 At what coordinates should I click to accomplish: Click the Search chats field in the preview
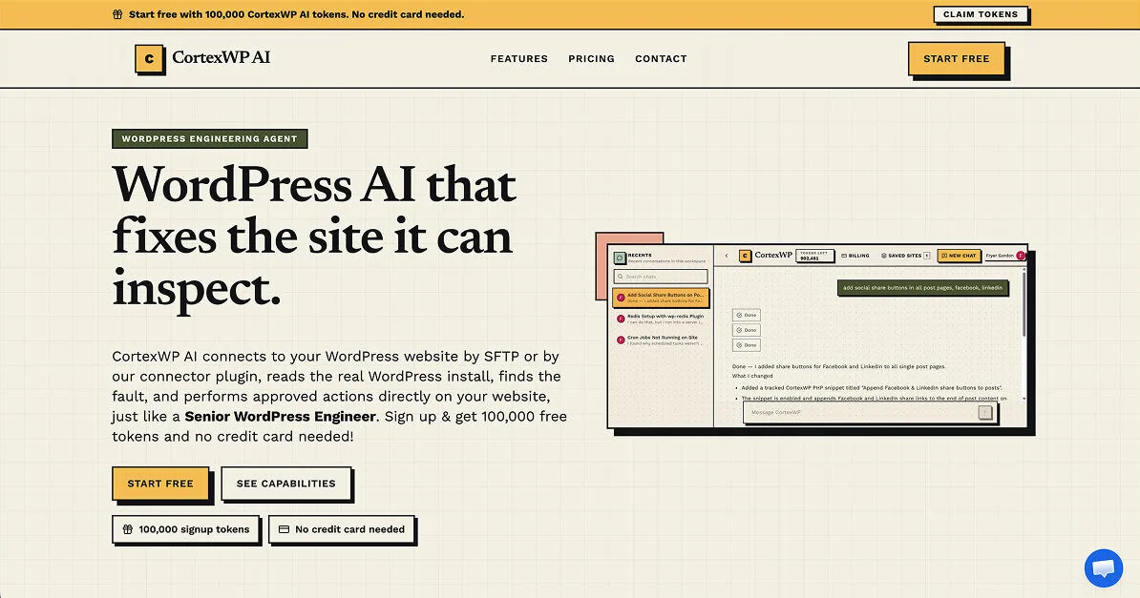point(660,277)
